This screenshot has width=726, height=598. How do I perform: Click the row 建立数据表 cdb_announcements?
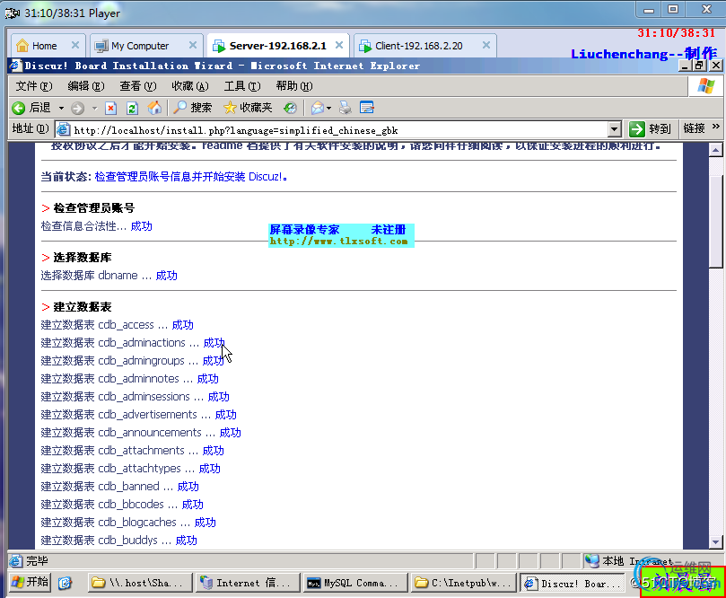[x=141, y=433]
